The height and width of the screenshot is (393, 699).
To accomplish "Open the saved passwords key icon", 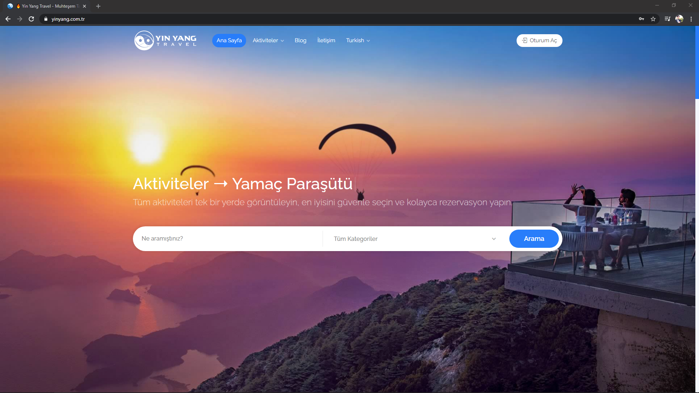I will click(x=641, y=19).
